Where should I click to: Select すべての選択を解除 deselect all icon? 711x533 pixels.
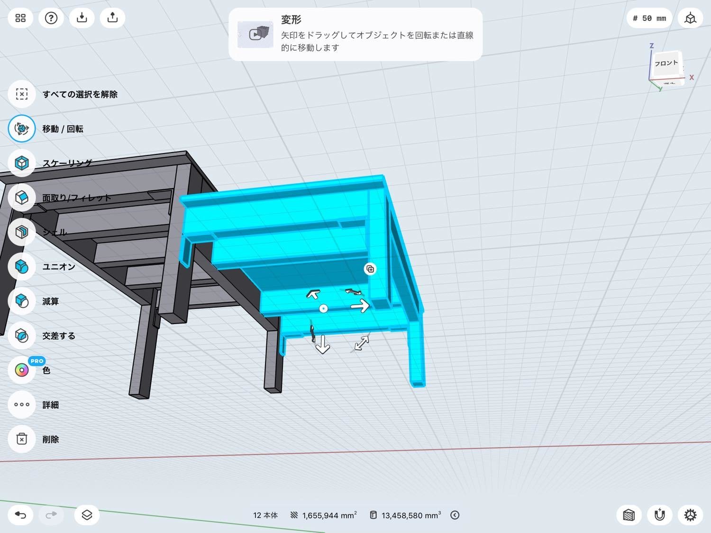tap(22, 94)
